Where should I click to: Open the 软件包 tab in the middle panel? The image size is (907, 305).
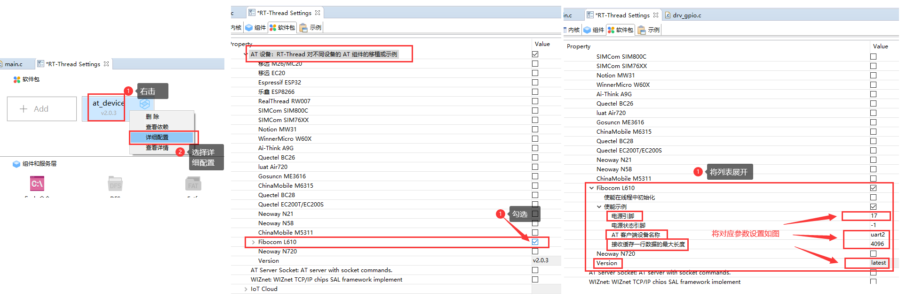282,28
